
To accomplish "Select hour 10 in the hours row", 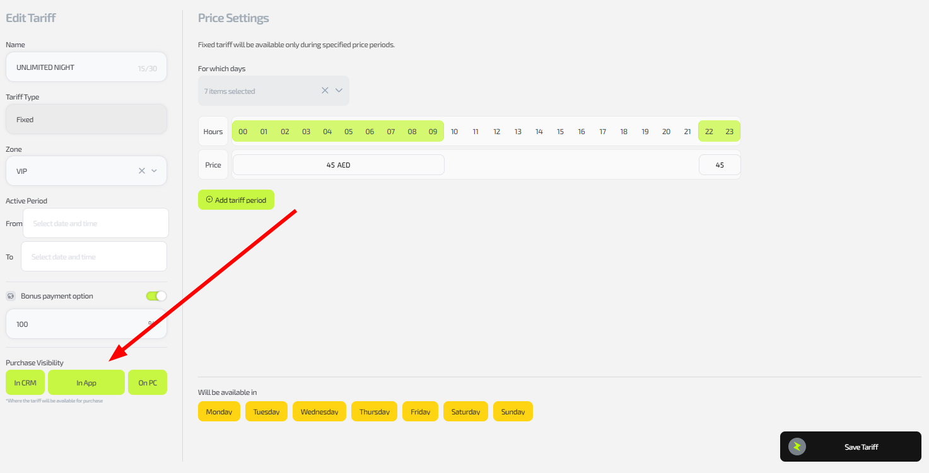I will tap(454, 132).
